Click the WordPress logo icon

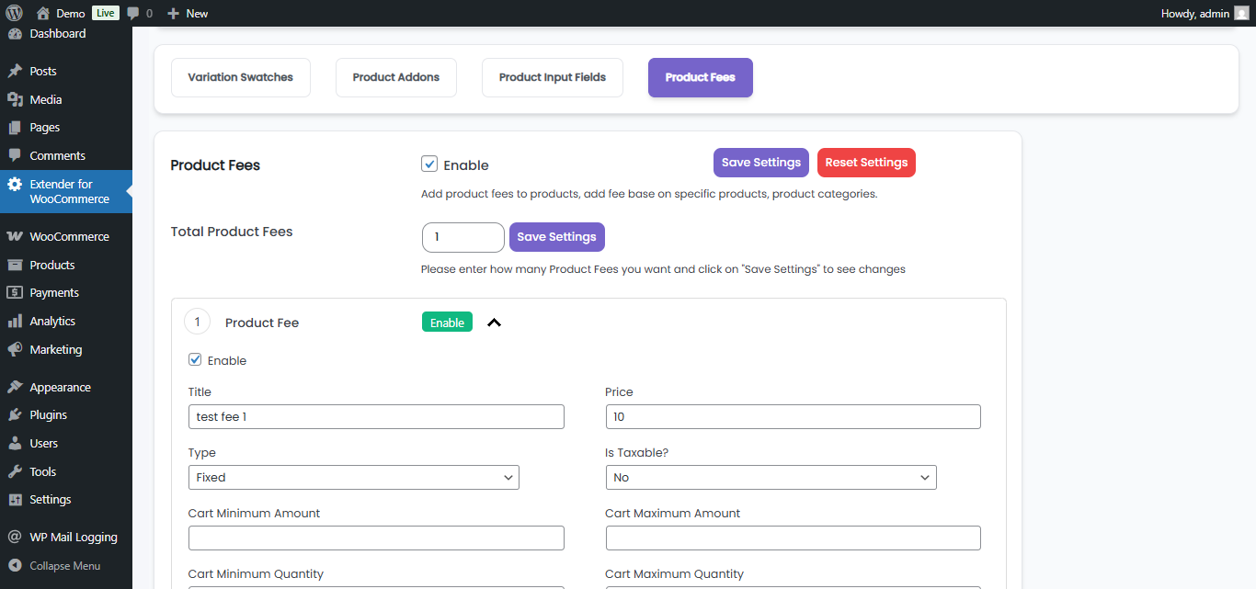(x=14, y=13)
